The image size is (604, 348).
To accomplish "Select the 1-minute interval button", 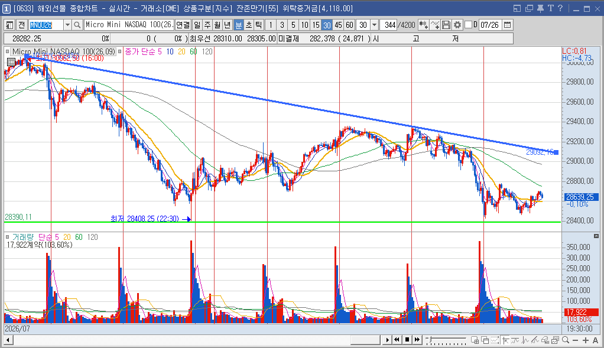I will pyautogui.click(x=271, y=25).
